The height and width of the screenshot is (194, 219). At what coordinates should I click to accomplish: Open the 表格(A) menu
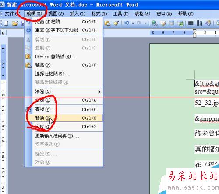pyautogui.click(x=142, y=14)
